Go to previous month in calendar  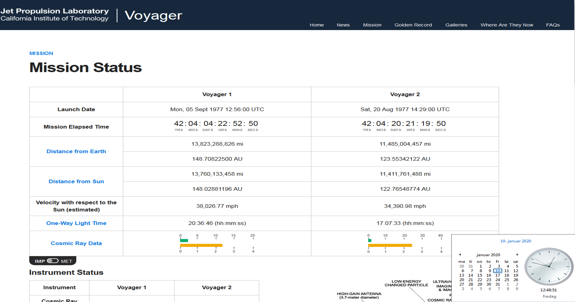tap(460, 254)
